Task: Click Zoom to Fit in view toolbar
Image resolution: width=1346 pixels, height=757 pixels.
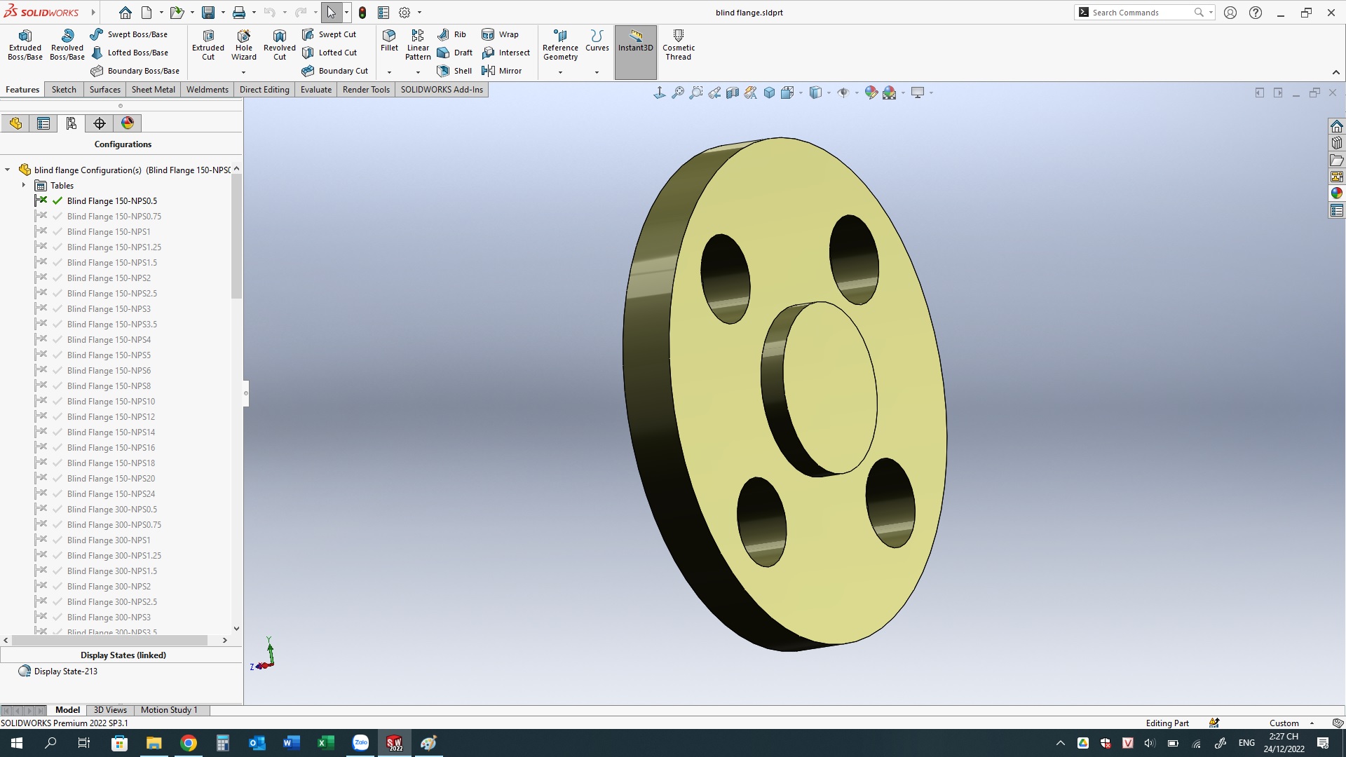Action: pos(678,93)
